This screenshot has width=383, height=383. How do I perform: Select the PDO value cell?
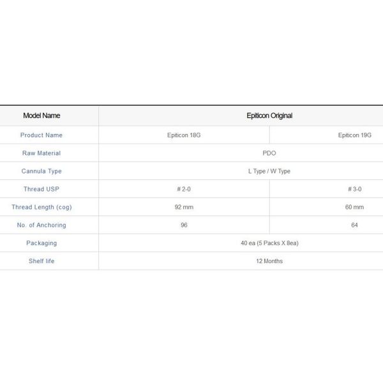(x=269, y=153)
